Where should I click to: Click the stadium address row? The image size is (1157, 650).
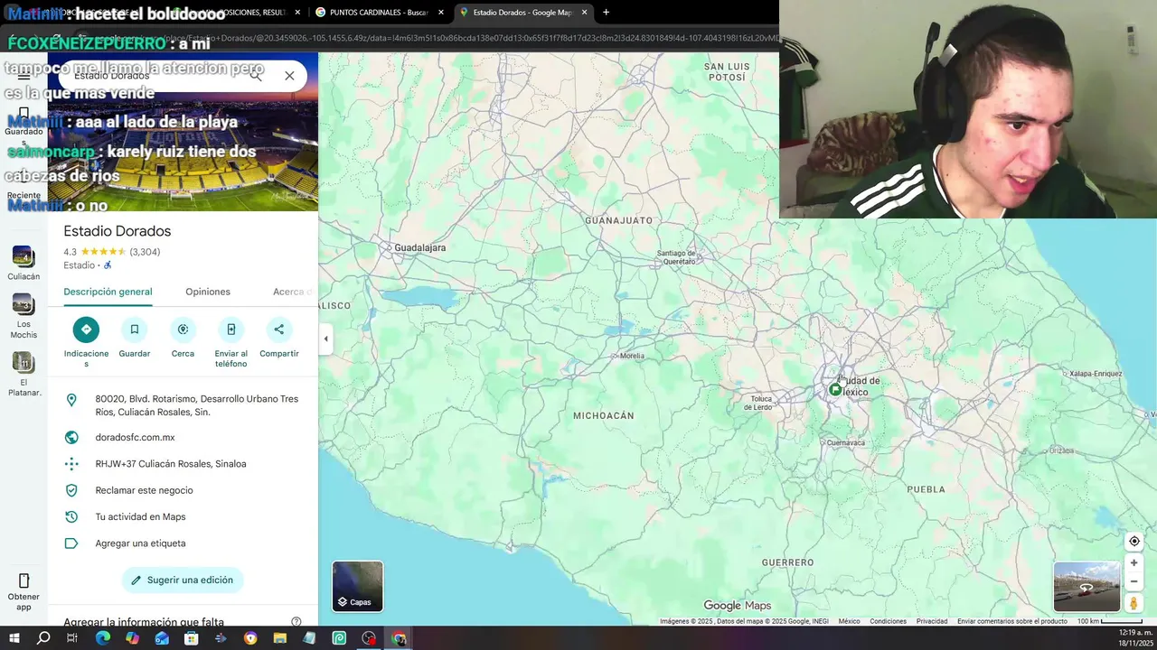point(183,405)
